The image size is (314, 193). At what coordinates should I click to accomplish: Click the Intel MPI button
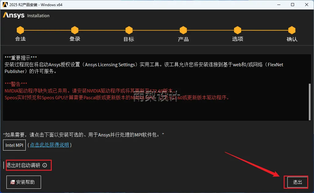point(14,145)
